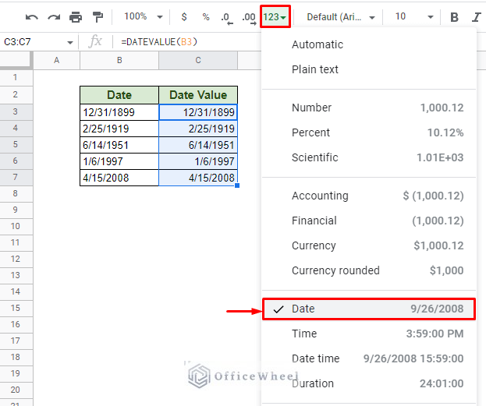Image resolution: width=486 pixels, height=406 pixels.
Task: Click the increase decimal places icon
Action: (x=247, y=16)
